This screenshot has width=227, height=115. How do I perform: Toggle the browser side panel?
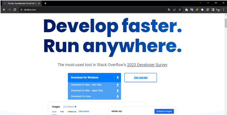pos(213,10)
